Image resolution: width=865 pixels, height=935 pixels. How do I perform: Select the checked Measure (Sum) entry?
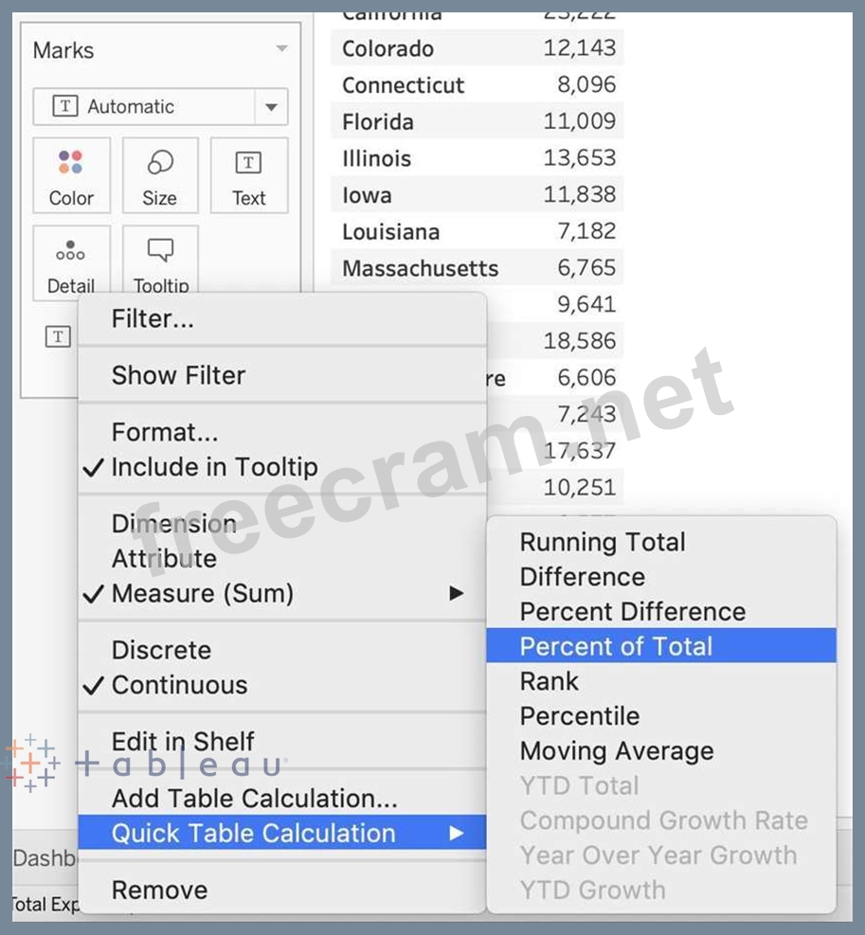click(x=203, y=594)
